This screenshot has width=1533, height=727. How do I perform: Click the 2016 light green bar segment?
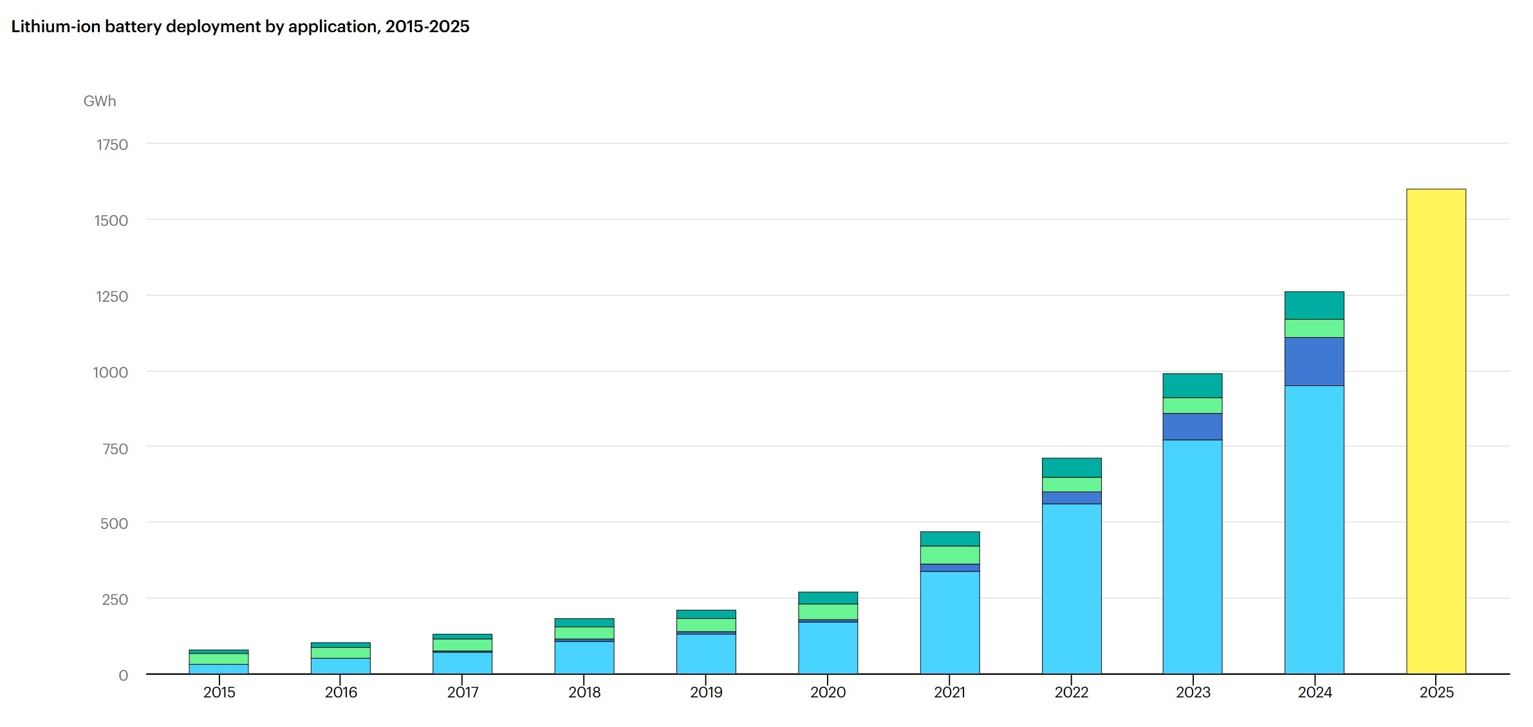[x=340, y=652]
